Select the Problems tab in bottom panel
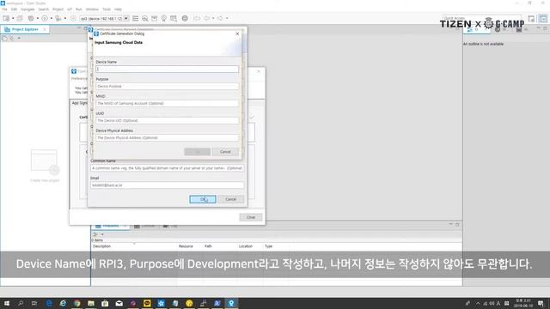 [x=110, y=226]
